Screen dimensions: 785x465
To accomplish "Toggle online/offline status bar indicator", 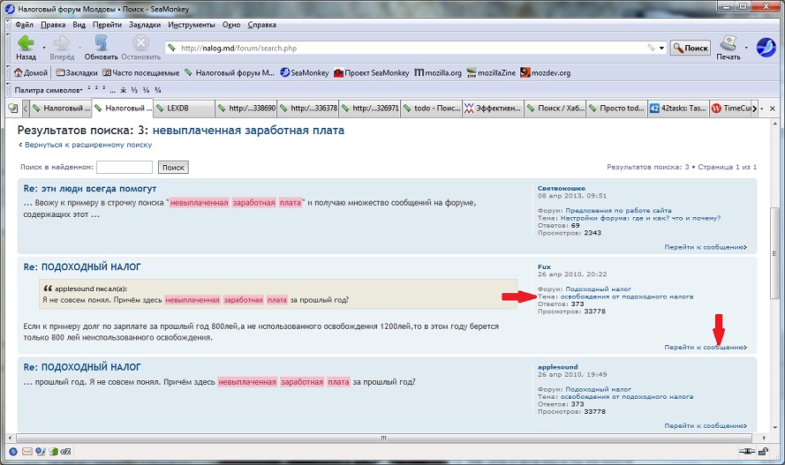I will coord(746,452).
